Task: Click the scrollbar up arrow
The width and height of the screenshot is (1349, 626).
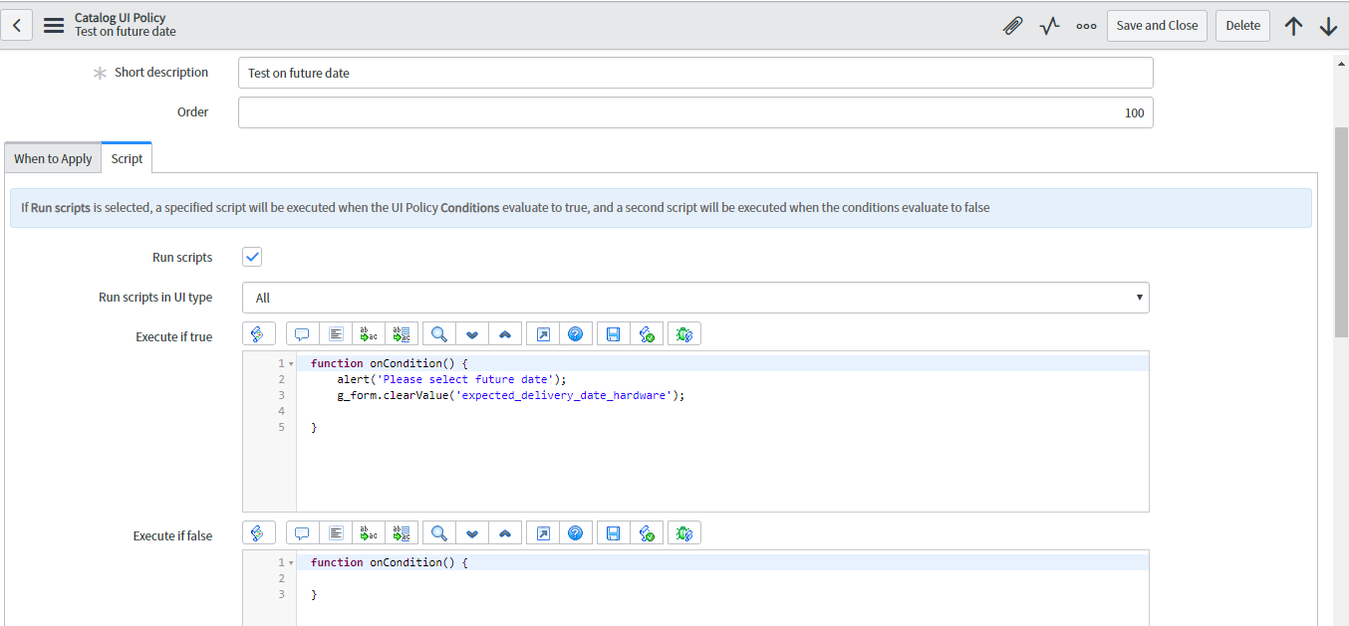Action: coord(1341,62)
